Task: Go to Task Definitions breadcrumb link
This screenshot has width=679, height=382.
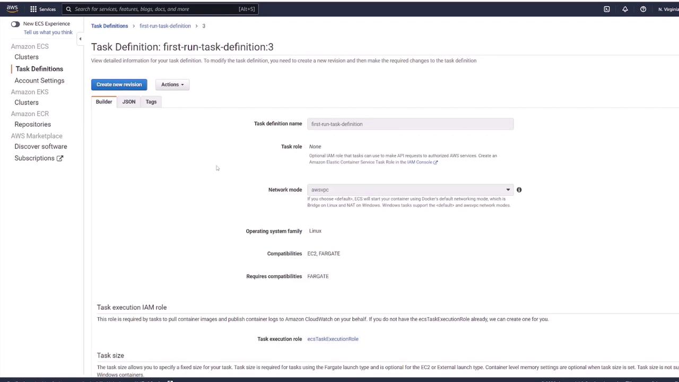Action: (109, 26)
